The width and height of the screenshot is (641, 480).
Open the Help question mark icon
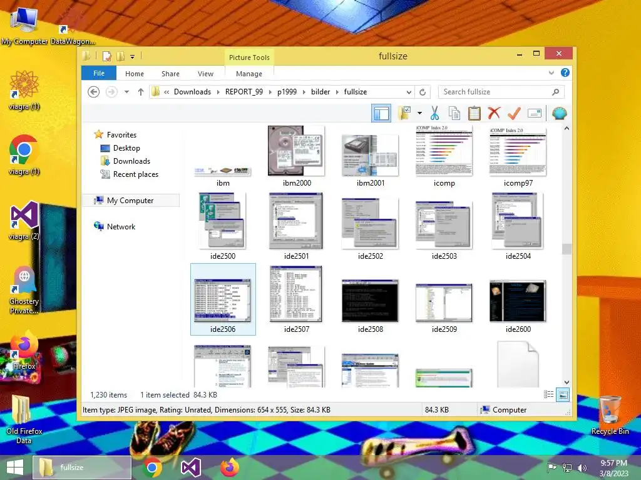coord(565,72)
